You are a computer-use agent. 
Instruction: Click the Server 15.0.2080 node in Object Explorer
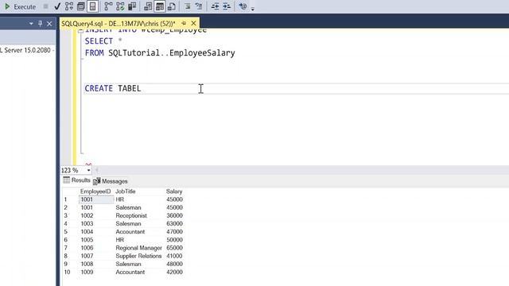[x=26, y=50]
